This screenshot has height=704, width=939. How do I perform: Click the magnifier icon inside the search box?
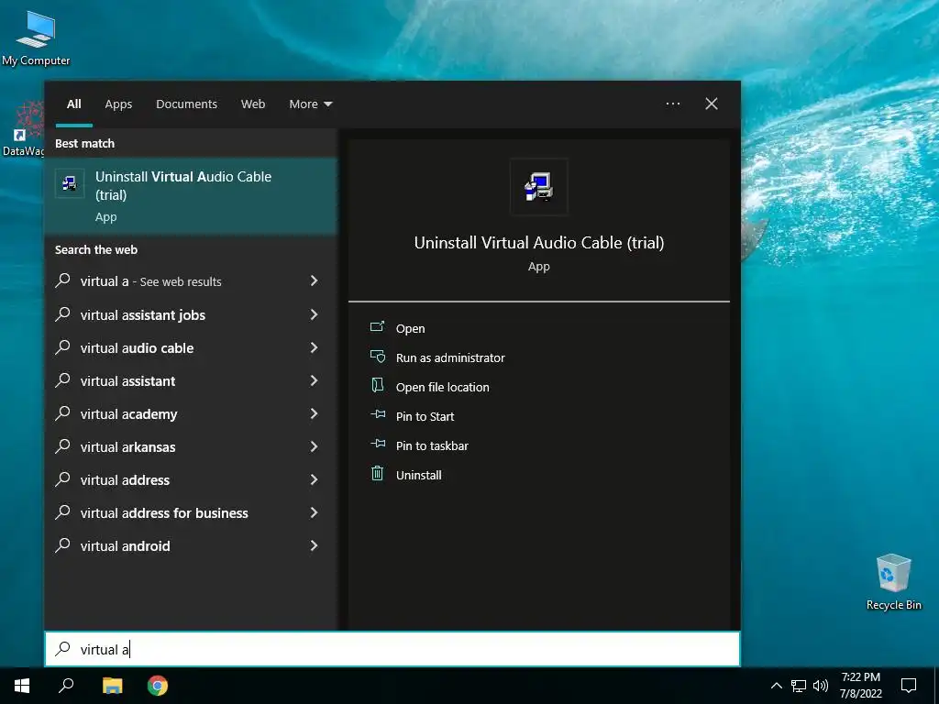[x=63, y=648]
